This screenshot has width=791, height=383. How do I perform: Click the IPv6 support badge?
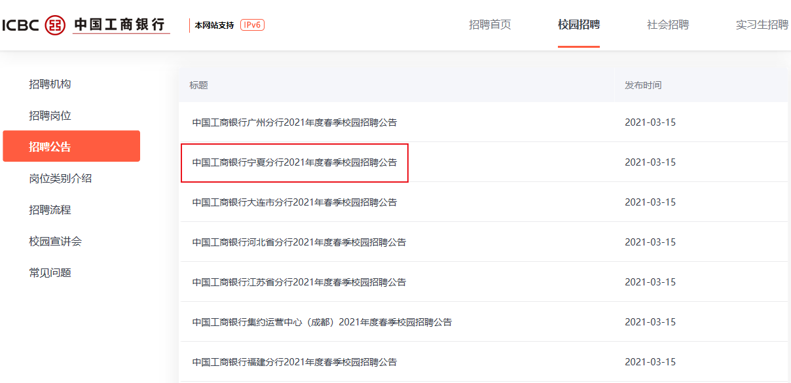[252, 25]
